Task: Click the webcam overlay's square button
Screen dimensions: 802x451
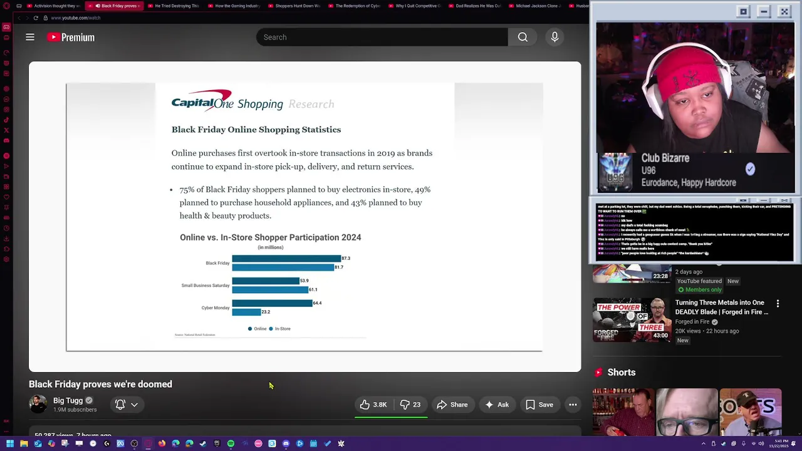Action: (743, 11)
